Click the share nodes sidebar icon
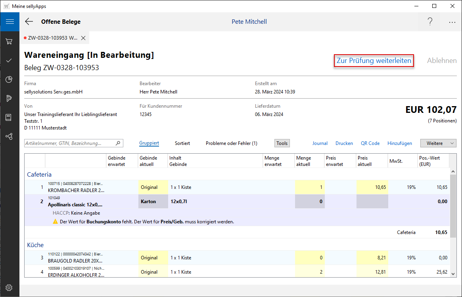The width and height of the screenshot is (462, 297). [10, 137]
